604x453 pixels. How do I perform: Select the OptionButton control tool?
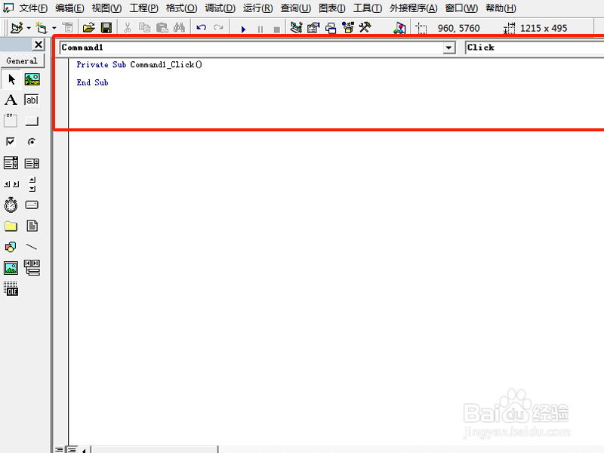(32, 142)
